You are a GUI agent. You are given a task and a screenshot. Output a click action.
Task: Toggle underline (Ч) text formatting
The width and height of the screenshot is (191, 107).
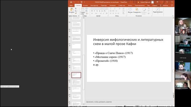(x=97, y=11)
